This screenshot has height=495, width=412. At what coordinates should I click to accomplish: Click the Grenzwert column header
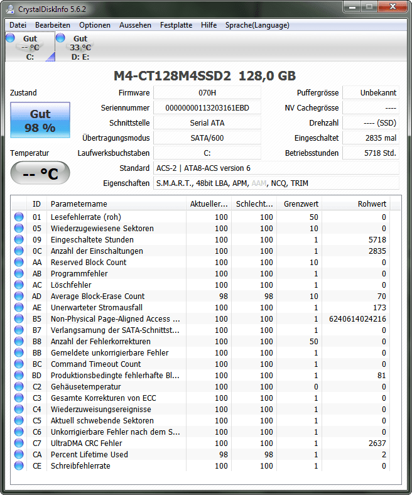[300, 204]
